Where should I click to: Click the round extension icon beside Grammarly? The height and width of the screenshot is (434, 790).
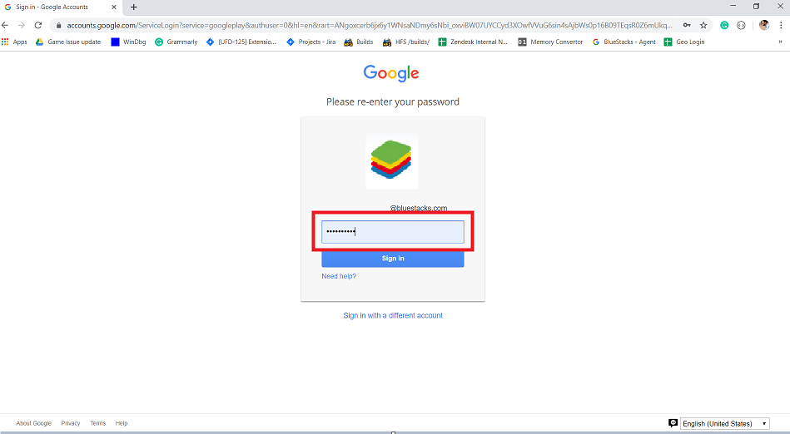coord(741,25)
